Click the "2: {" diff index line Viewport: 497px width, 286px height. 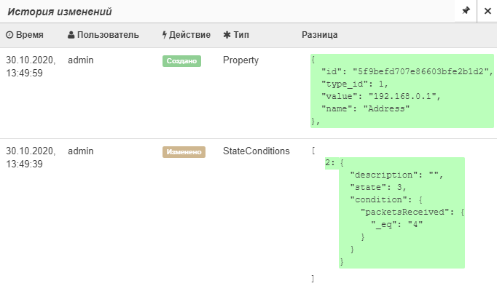(334, 163)
